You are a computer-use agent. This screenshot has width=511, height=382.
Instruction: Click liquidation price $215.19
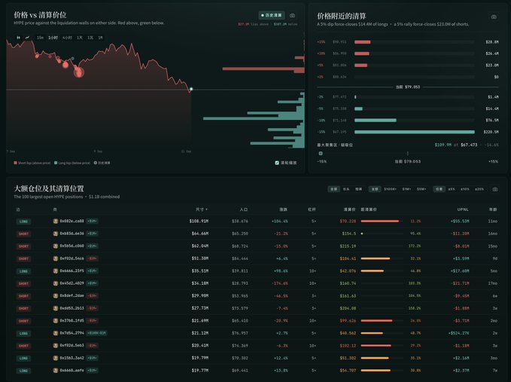pos(348,246)
